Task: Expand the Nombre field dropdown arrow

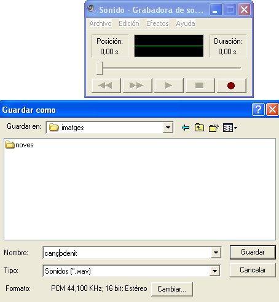Action: point(216,253)
